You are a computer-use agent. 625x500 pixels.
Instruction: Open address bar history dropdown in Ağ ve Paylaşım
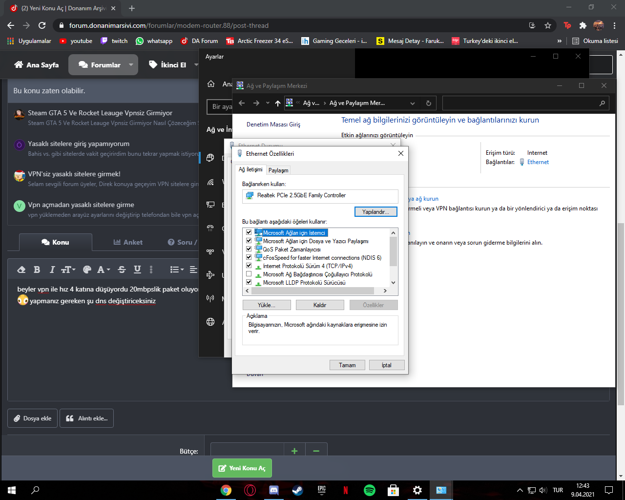coord(413,103)
